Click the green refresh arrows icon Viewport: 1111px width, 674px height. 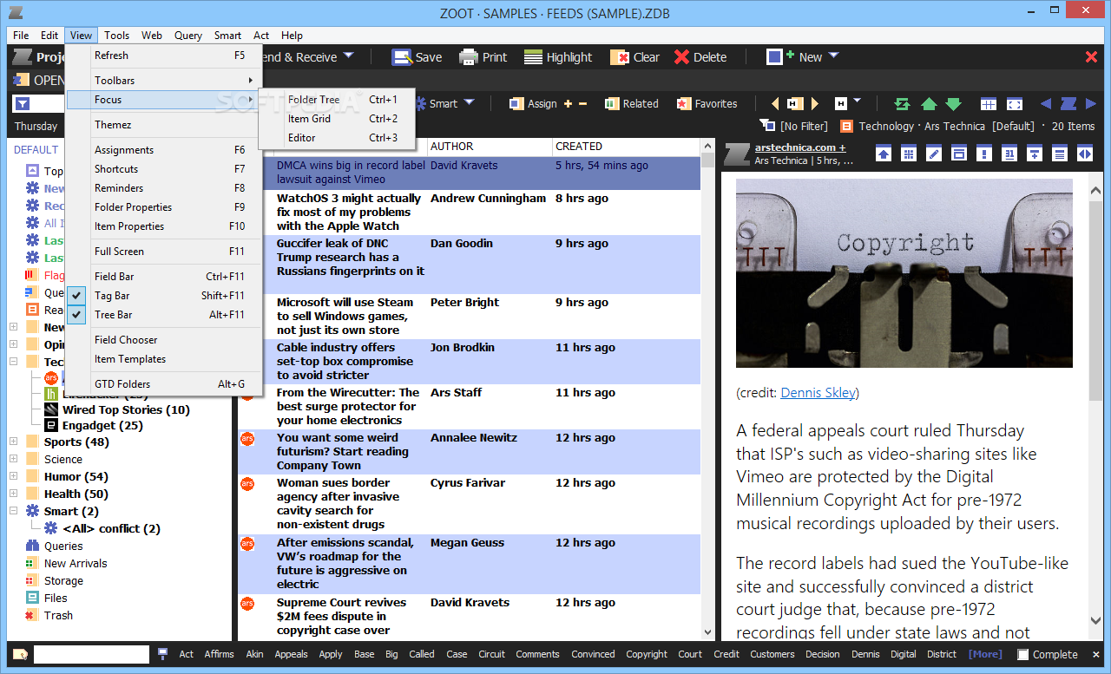[x=903, y=104]
